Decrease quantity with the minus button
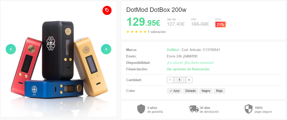 coord(170,80)
